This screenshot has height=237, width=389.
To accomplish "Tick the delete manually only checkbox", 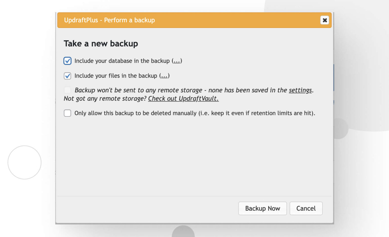I will pos(67,113).
